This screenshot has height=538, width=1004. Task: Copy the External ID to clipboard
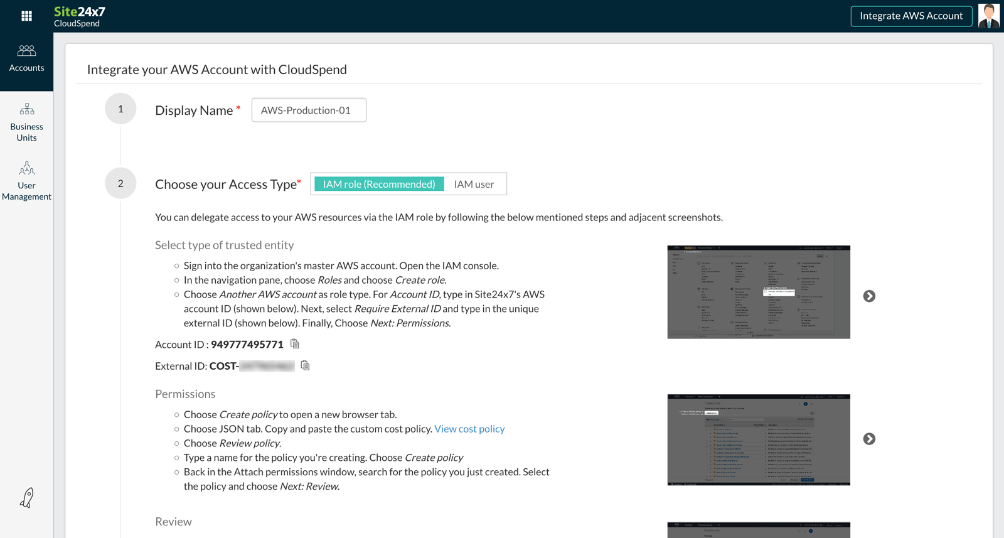[305, 365]
